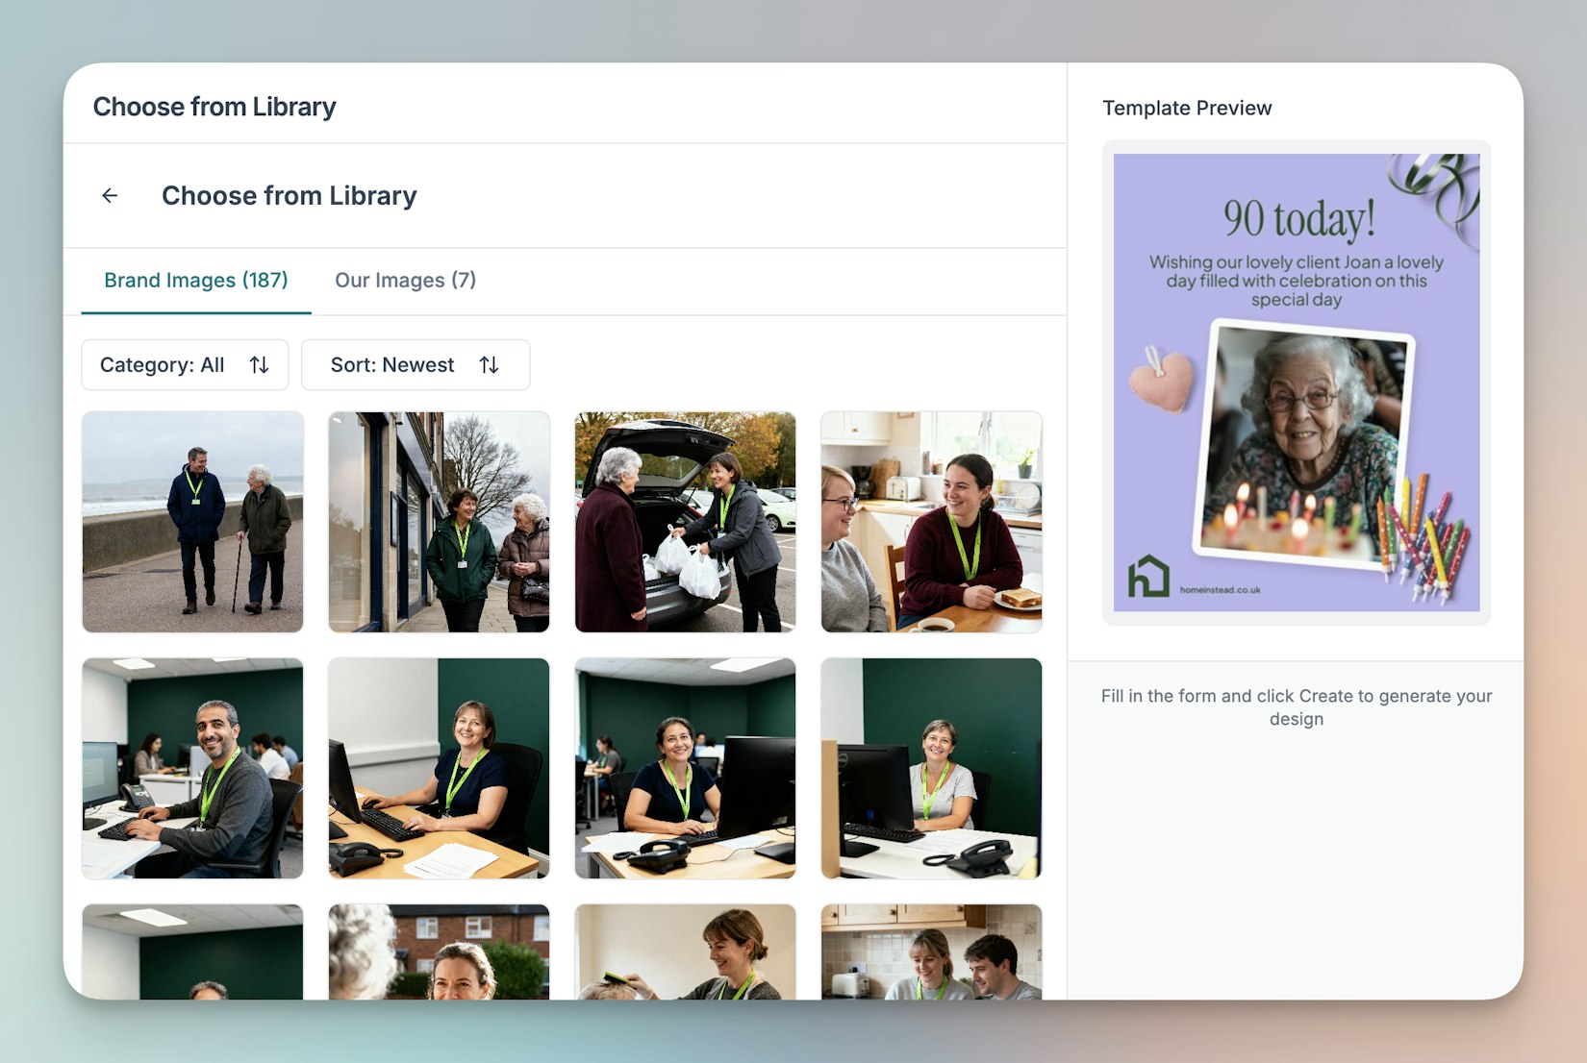Image resolution: width=1587 pixels, height=1063 pixels.
Task: Click the back arrow icon
Action: tap(110, 196)
